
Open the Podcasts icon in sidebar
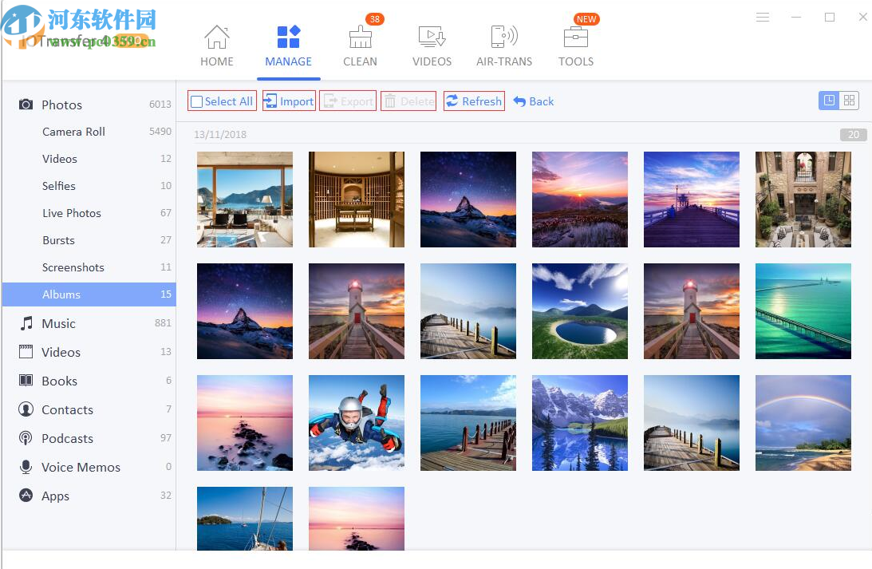(x=26, y=438)
